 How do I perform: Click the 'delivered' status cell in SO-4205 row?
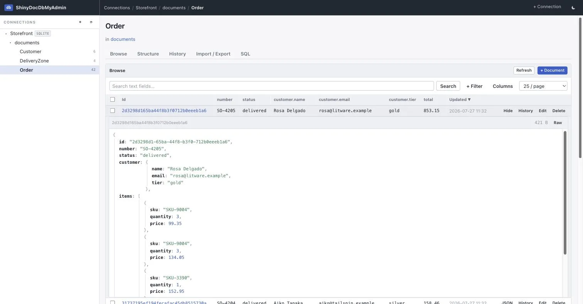coord(254,111)
